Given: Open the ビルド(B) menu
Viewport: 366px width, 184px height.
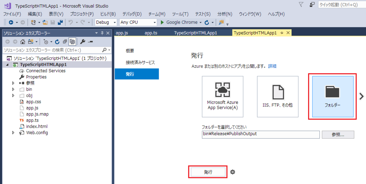Looking at the screenshot, I should click(108, 14).
